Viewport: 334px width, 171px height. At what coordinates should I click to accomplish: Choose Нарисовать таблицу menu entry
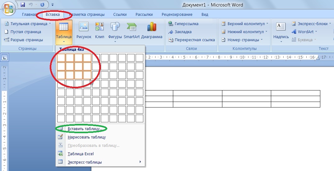tap(87, 137)
